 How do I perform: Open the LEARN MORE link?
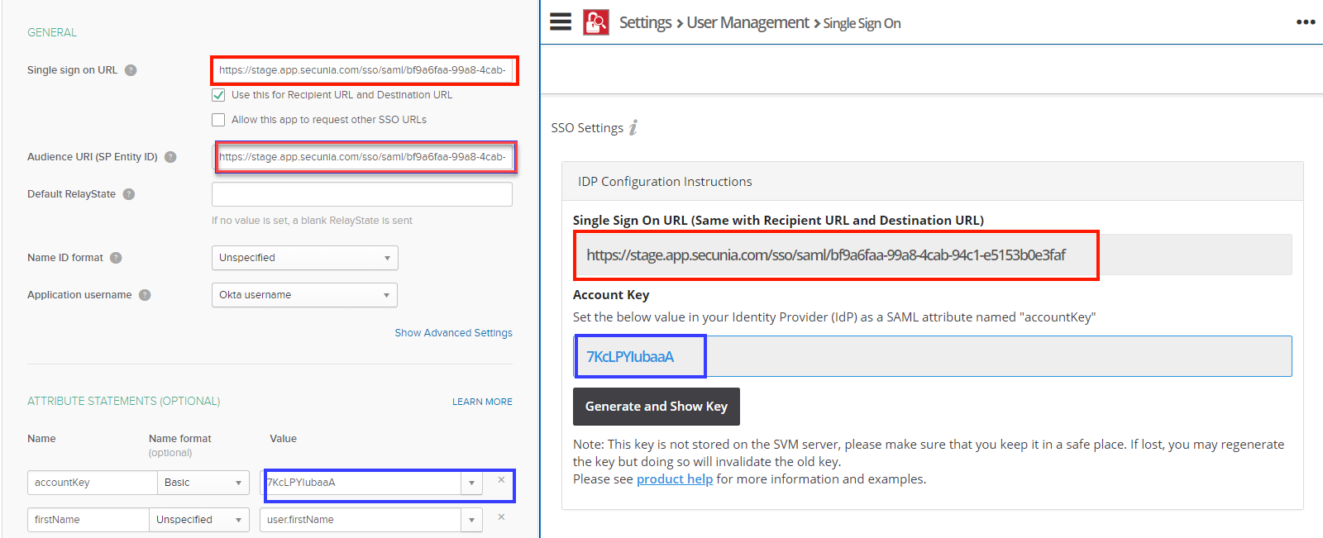482,402
